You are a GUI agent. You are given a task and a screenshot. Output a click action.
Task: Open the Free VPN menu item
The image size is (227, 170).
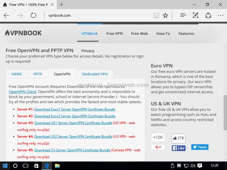pyautogui.click(x=115, y=33)
